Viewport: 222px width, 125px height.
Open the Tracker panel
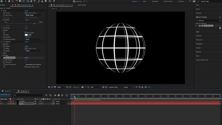point(198,48)
